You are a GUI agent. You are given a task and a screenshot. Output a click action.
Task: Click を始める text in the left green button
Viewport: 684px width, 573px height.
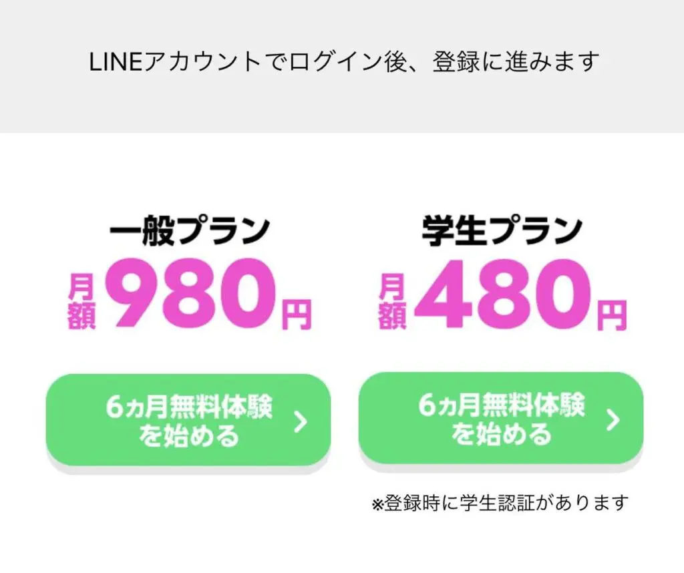coord(189,435)
